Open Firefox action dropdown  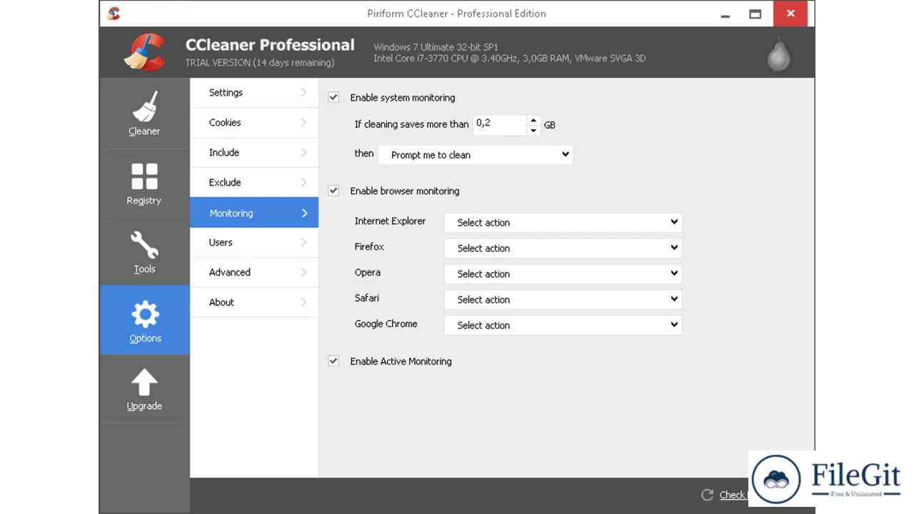tap(563, 248)
